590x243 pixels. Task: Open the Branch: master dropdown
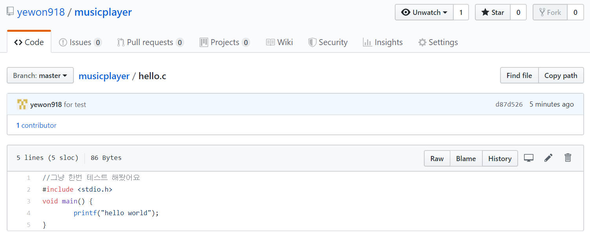click(x=40, y=75)
